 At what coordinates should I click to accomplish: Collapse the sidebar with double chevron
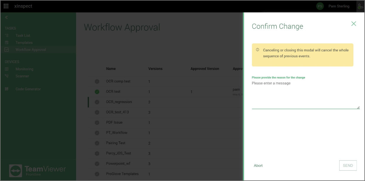pos(7,18)
